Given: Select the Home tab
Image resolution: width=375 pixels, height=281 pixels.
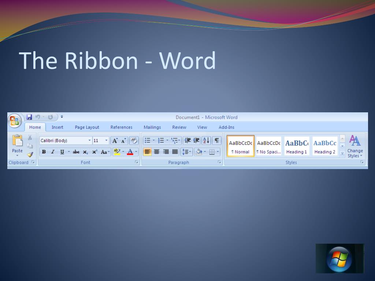Looking at the screenshot, I should tap(35, 127).
